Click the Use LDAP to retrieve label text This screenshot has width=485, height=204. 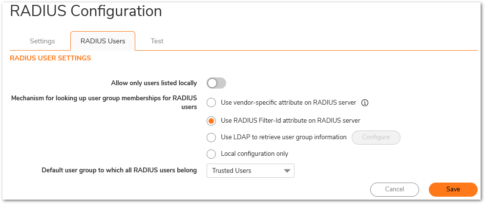pos(284,137)
